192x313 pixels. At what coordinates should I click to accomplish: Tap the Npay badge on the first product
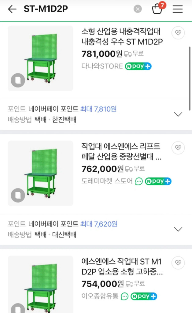(138, 66)
